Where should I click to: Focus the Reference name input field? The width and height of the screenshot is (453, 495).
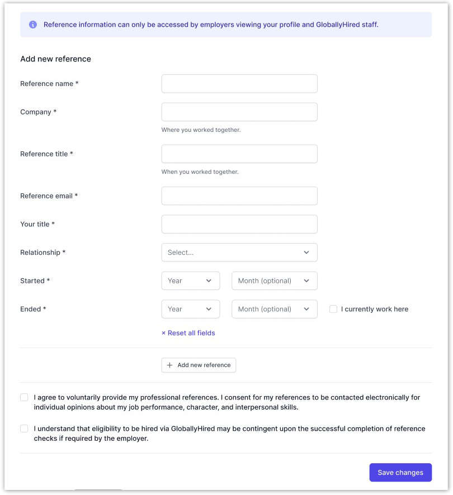[239, 84]
